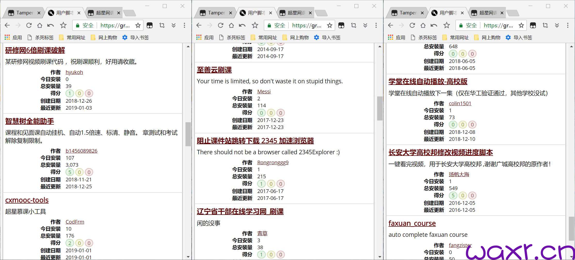The image size is (575, 260).
Task: Close the Tamper tab in left window
Action: [39, 13]
